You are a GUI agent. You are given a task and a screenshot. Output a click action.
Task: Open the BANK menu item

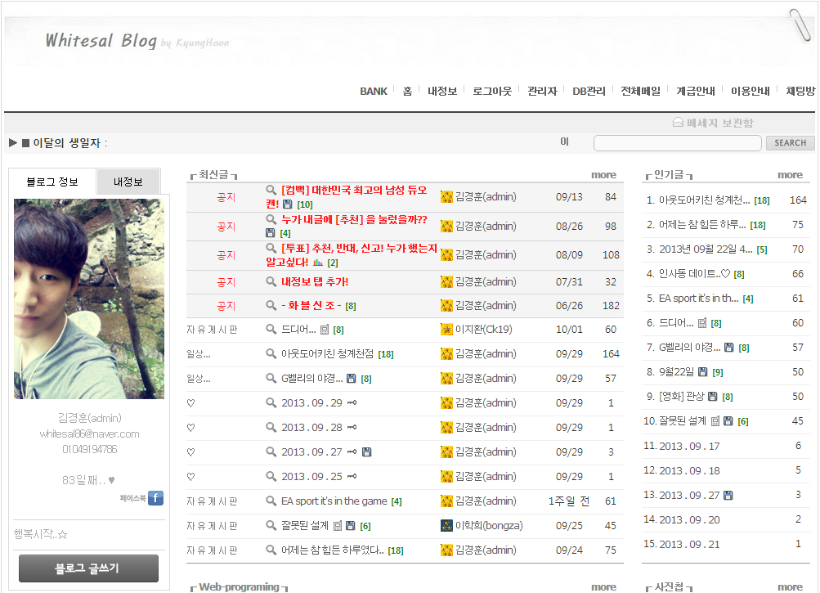[x=374, y=91]
